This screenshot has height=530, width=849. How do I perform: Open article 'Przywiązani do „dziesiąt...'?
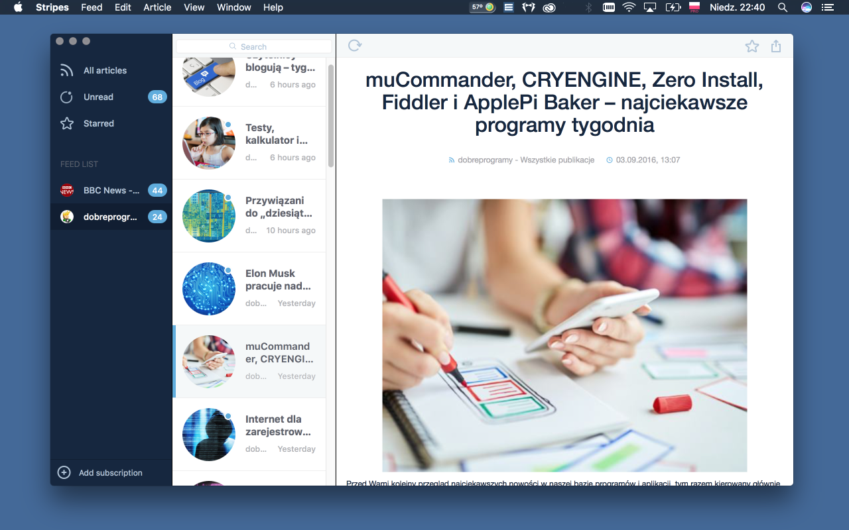(249, 216)
